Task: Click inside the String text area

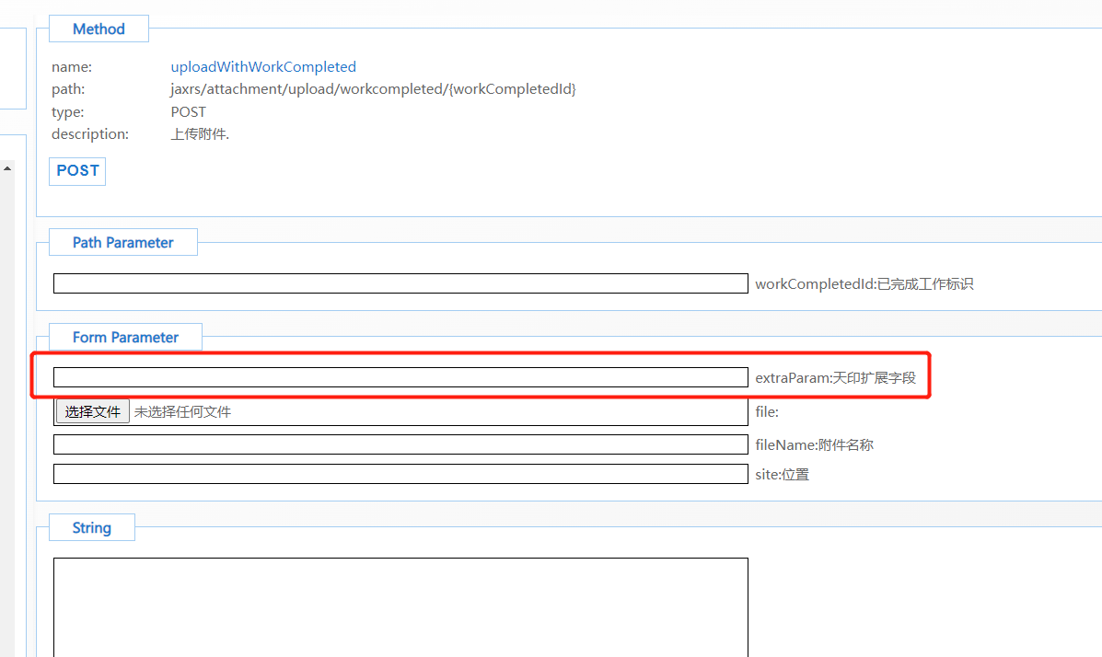Action: [400, 608]
